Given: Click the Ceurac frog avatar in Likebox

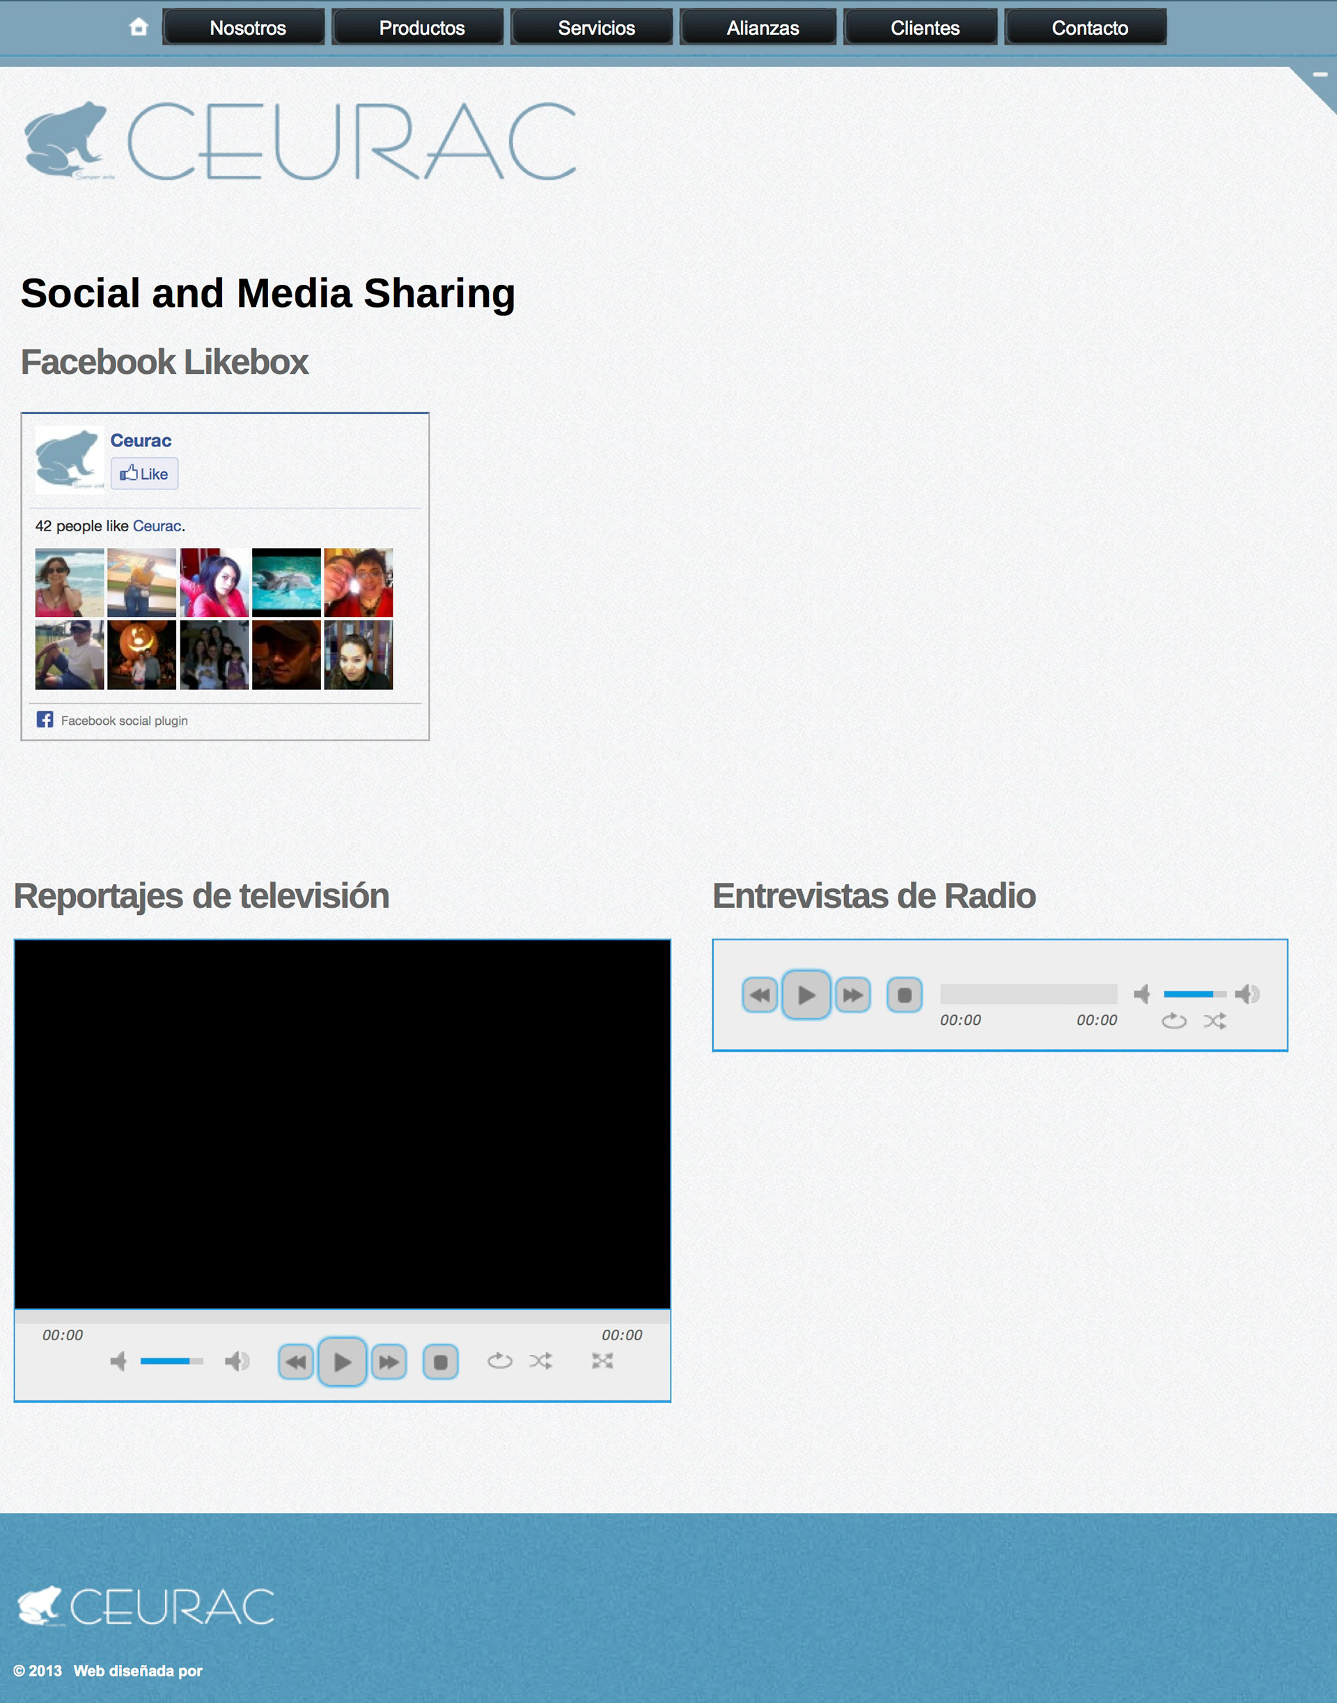Looking at the screenshot, I should [70, 460].
